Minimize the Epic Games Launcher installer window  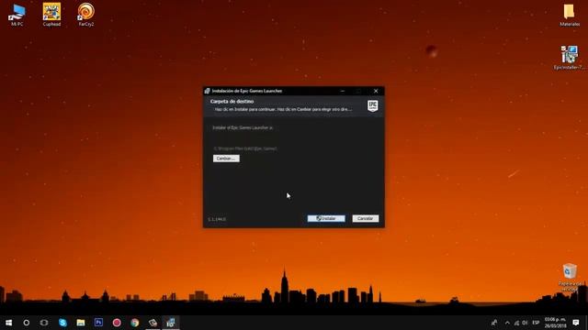coord(343,91)
